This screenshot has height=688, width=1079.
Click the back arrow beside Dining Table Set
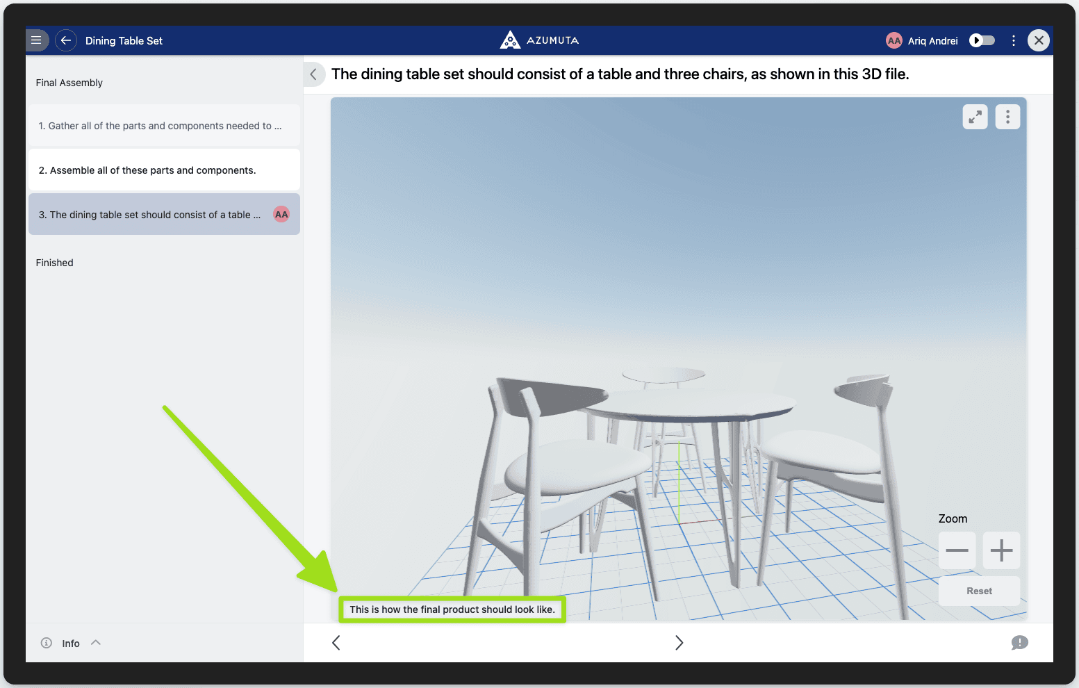pos(66,40)
